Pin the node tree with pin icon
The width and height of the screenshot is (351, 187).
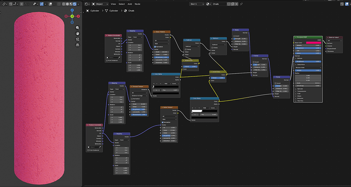pos(241,4)
